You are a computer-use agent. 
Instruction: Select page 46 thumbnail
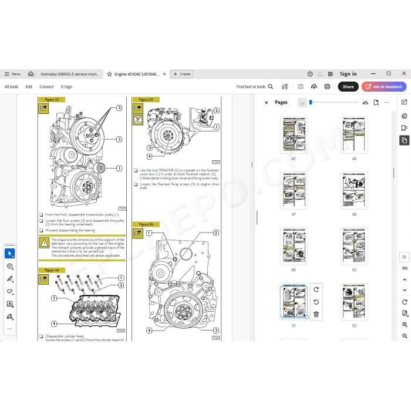click(x=354, y=134)
